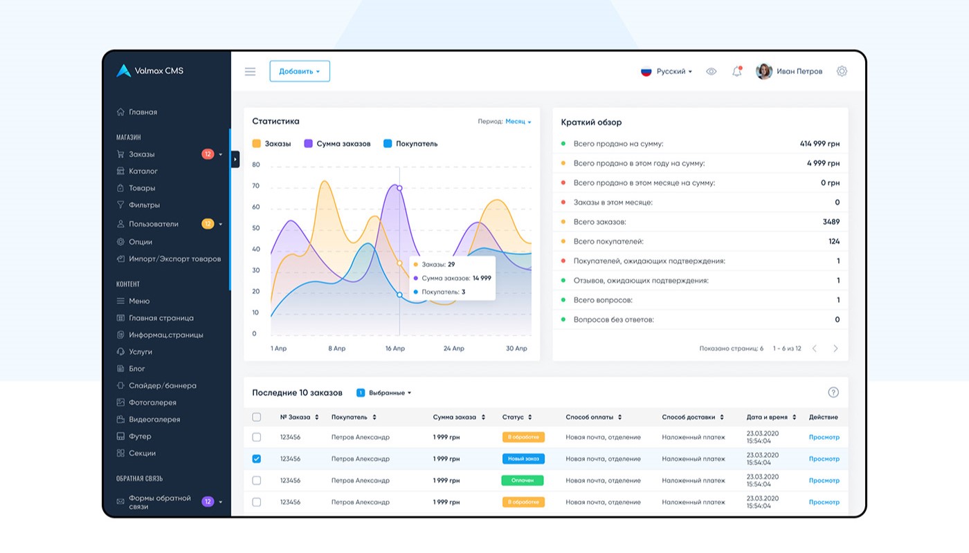Open notifications bell icon
This screenshot has height=553, width=969.
tap(736, 71)
